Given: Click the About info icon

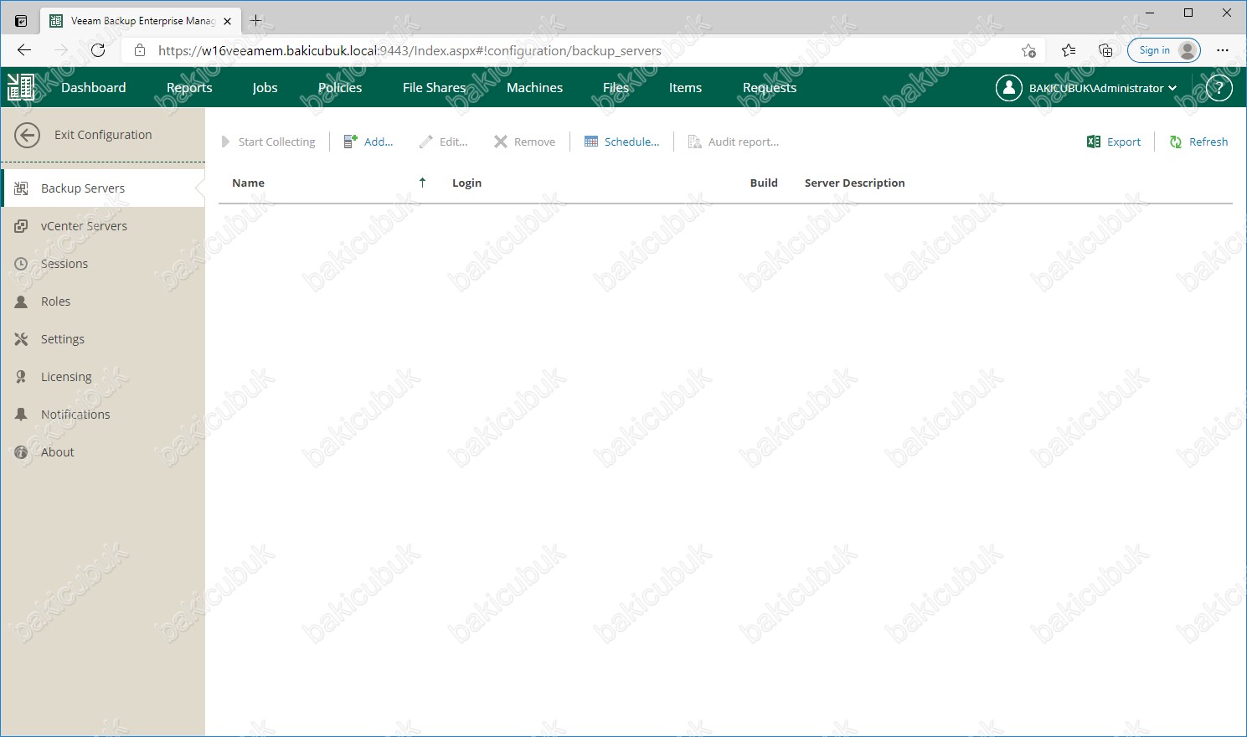Looking at the screenshot, I should pyautogui.click(x=22, y=452).
